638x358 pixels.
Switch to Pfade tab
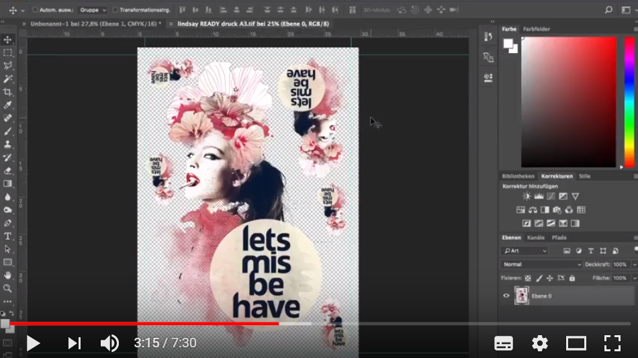[x=559, y=238]
